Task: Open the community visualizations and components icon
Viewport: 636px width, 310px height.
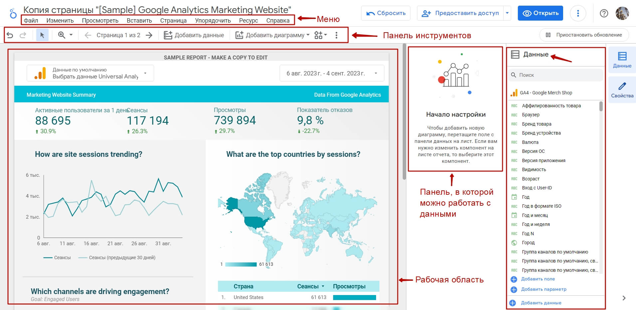Action: (x=320, y=35)
